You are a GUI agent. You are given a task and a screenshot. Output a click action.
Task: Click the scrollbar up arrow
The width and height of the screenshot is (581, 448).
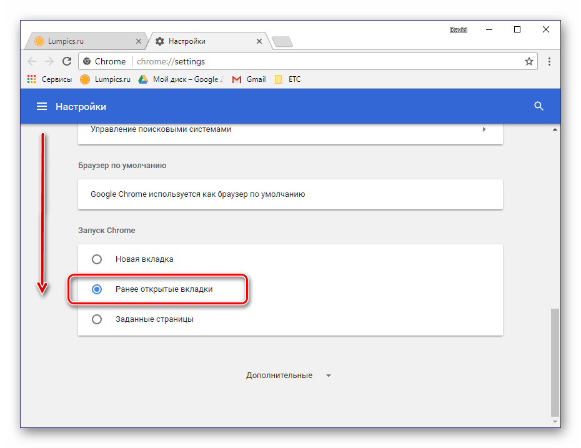(x=555, y=129)
